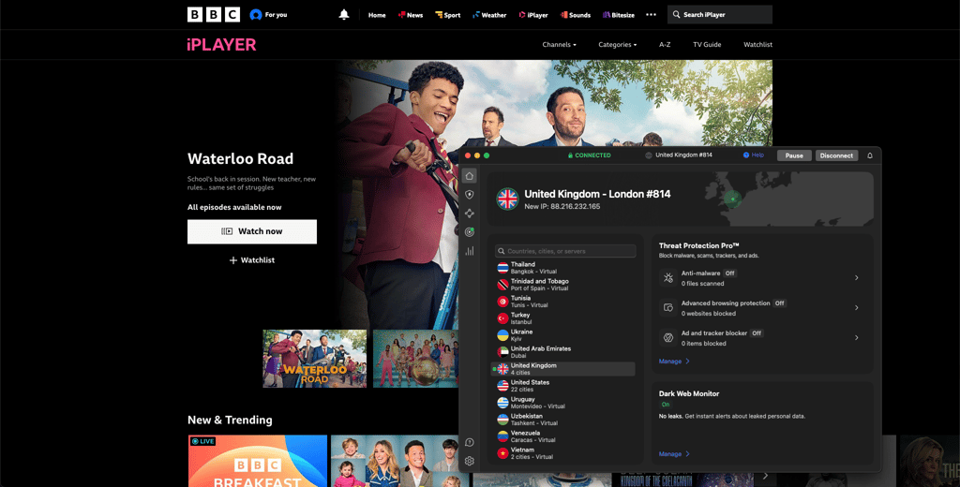960x487 pixels.
Task: Open the Watchlist nav link
Action: (x=757, y=45)
